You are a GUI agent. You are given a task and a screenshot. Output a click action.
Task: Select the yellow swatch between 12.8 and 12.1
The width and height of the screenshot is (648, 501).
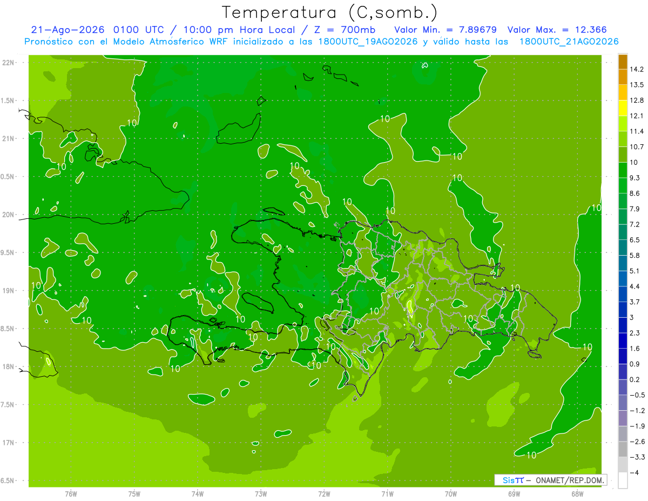(x=623, y=108)
